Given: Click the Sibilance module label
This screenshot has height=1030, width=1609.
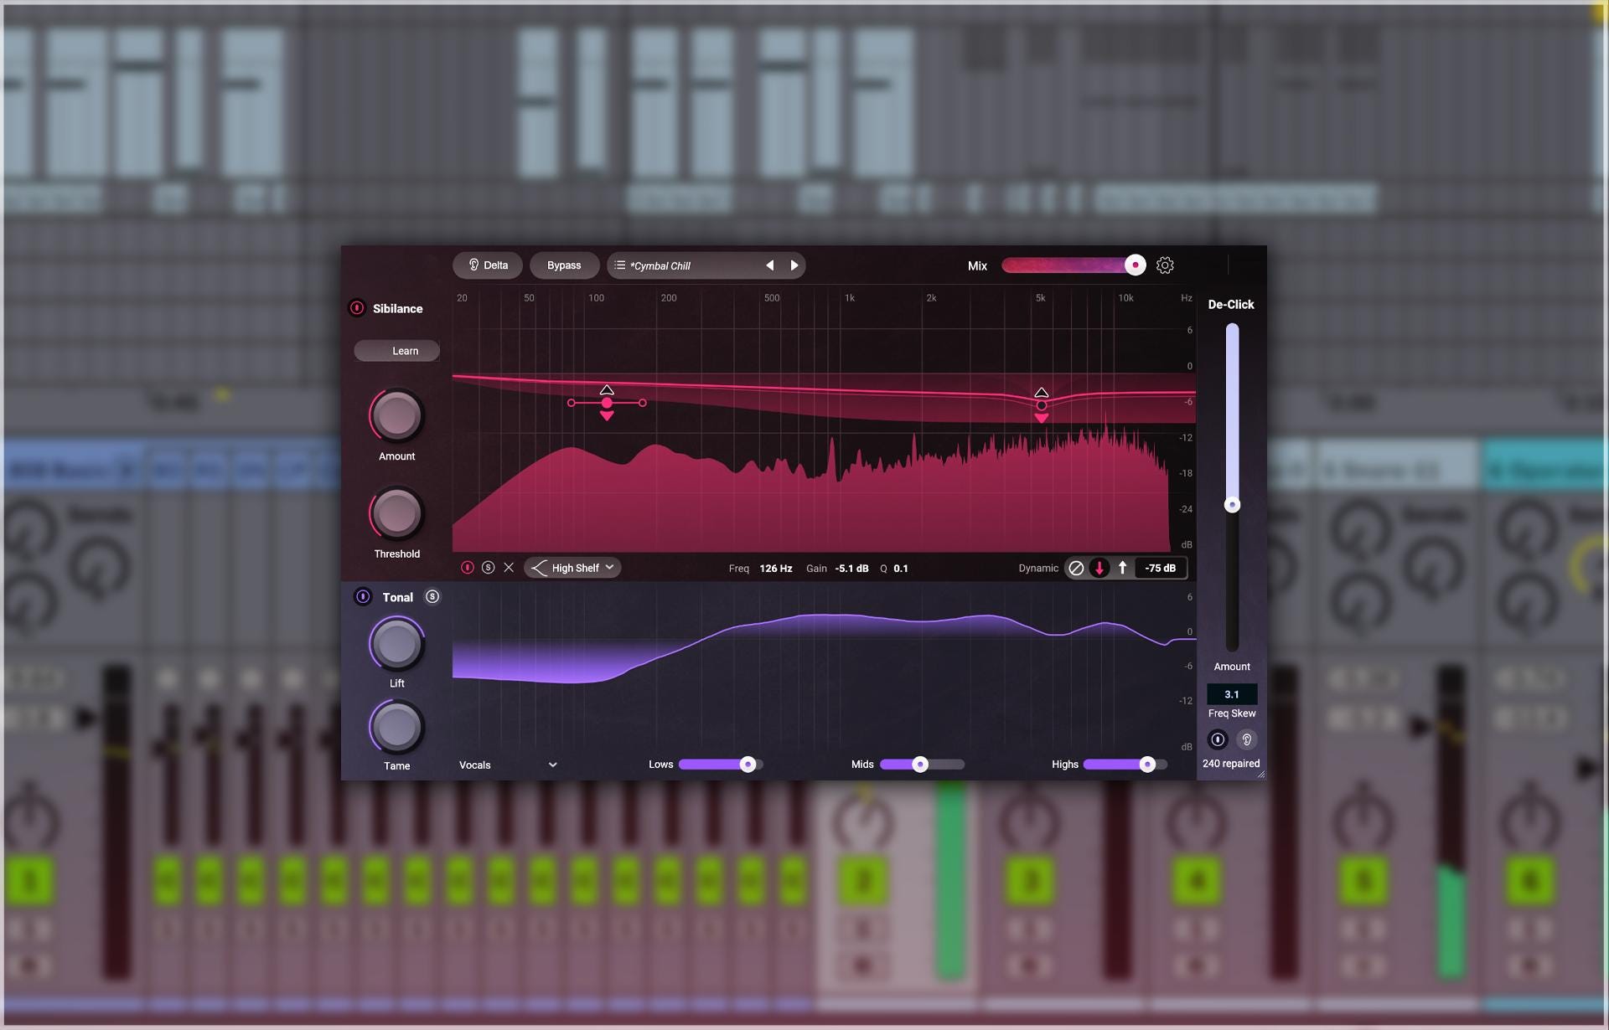Looking at the screenshot, I should click(398, 309).
